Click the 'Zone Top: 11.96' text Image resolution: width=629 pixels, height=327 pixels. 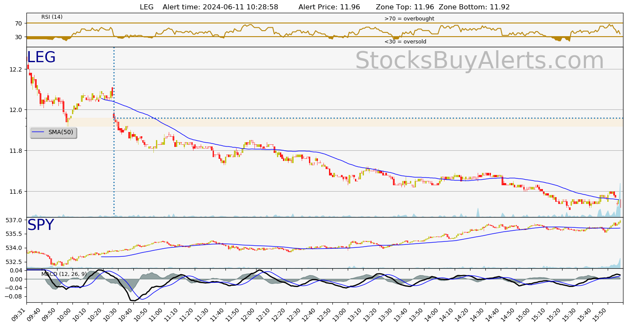(x=405, y=7)
